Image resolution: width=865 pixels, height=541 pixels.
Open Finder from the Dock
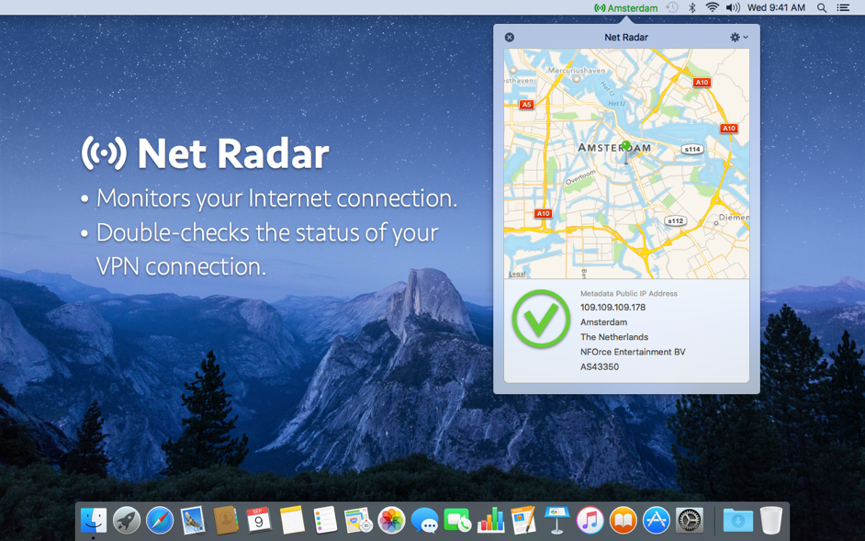(94, 520)
